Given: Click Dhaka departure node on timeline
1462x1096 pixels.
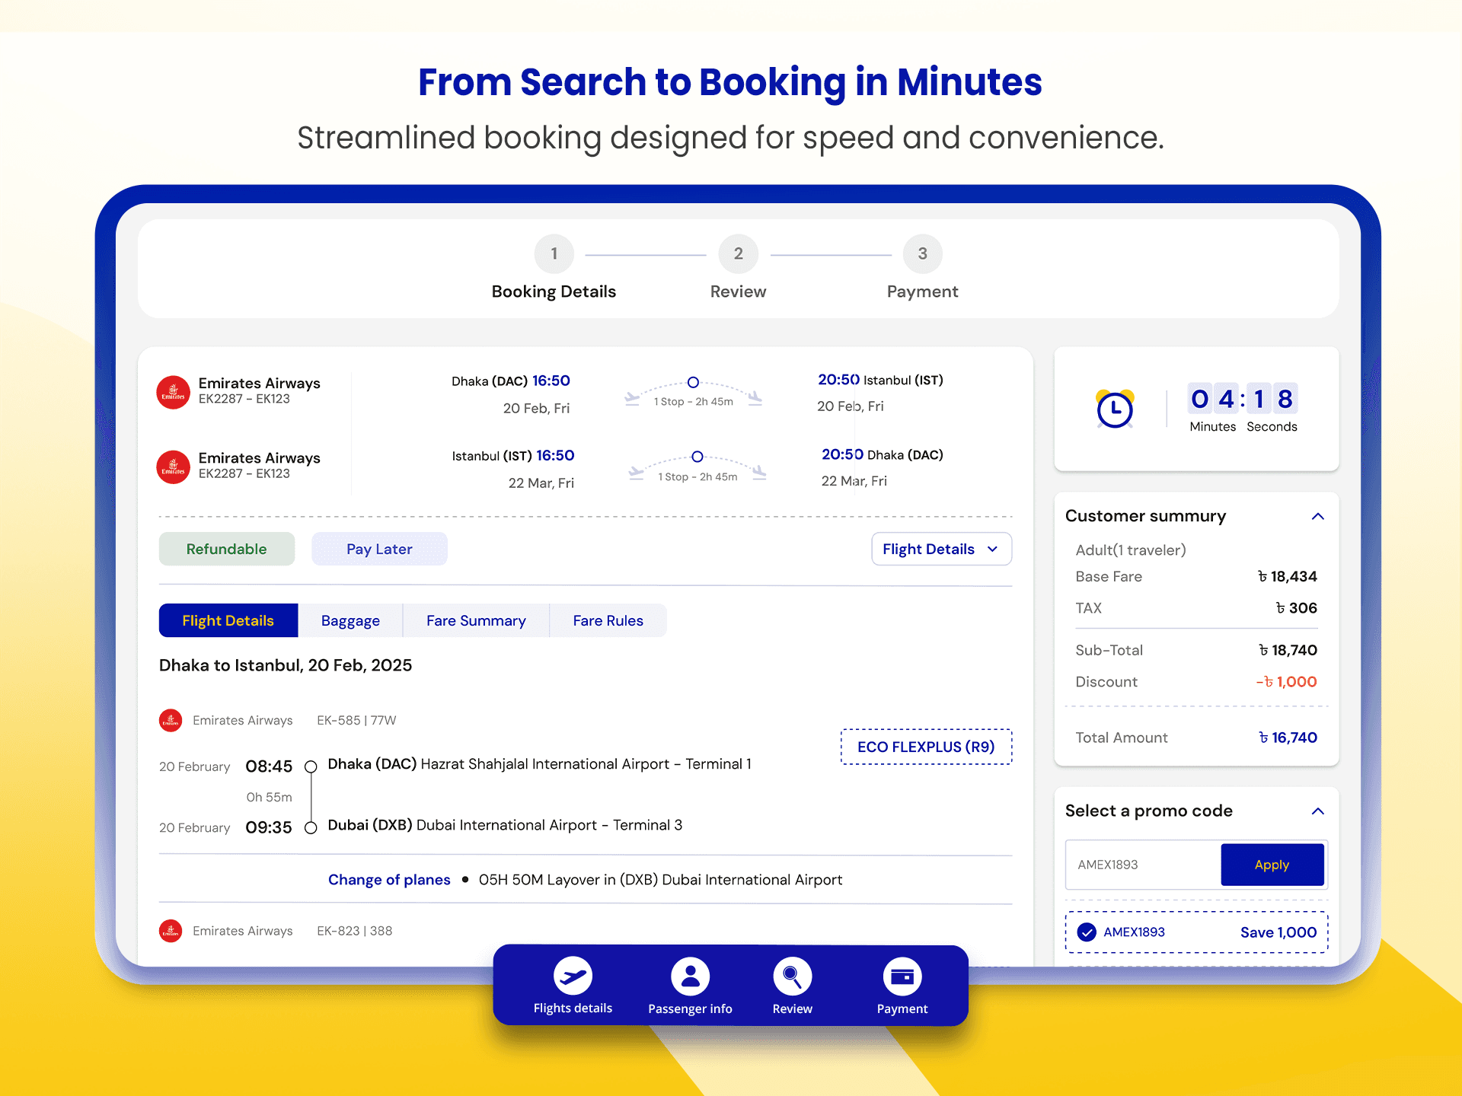Looking at the screenshot, I should click(x=311, y=766).
